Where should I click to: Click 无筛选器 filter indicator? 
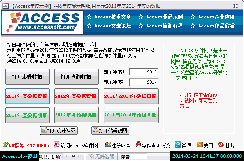[101, 156]
